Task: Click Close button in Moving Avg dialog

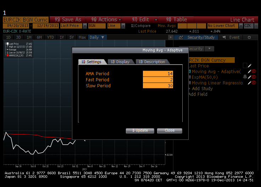Action: point(170,131)
